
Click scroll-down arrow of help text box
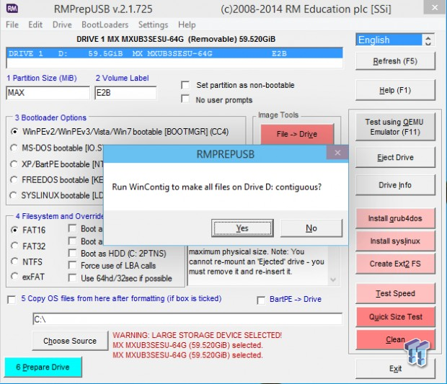point(332,280)
